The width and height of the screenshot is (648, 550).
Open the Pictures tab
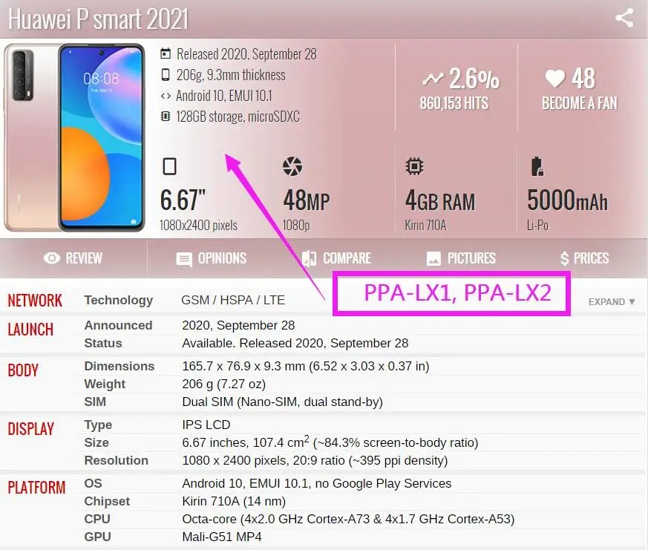pos(461,259)
